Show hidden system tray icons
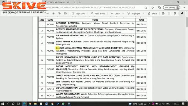This screenshot has height=106, width=188. [150, 104]
